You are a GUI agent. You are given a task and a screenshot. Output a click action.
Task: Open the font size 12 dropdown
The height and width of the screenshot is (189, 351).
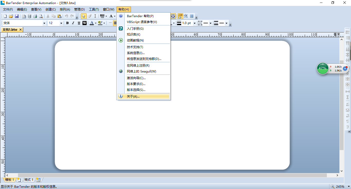pyautogui.click(x=61, y=23)
